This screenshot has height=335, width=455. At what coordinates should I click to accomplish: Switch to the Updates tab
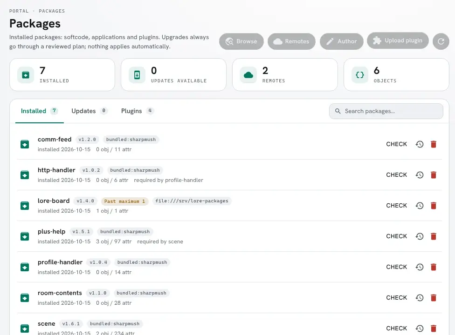click(90, 111)
